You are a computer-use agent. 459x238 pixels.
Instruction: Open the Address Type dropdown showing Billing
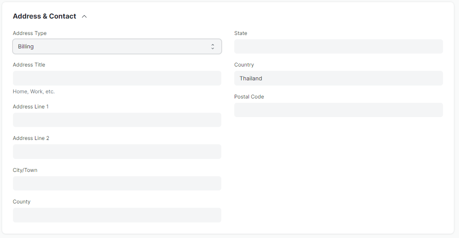click(117, 47)
